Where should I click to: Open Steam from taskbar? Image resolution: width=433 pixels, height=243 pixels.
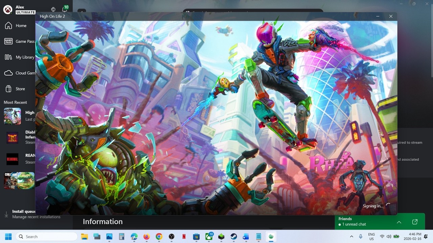234,237
